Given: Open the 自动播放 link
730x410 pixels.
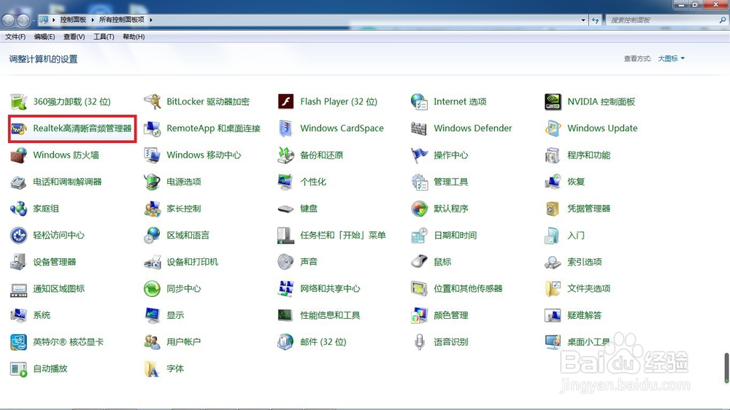Looking at the screenshot, I should click(x=50, y=368).
